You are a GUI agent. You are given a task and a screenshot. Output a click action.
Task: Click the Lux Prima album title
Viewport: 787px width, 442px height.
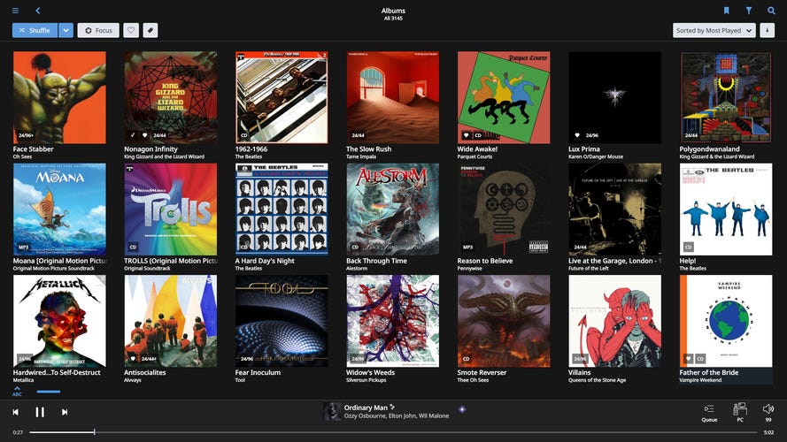pos(584,149)
